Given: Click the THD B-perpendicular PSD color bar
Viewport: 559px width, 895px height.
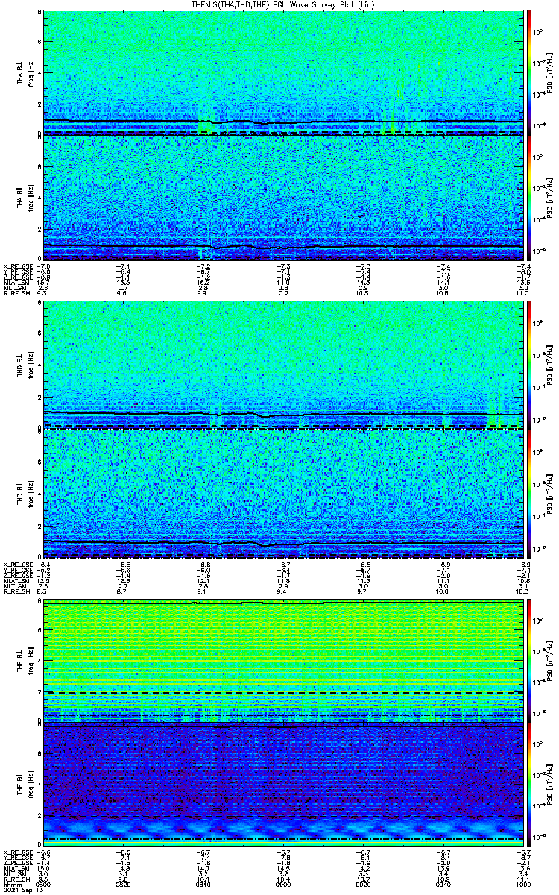Looking at the screenshot, I should [x=529, y=365].
